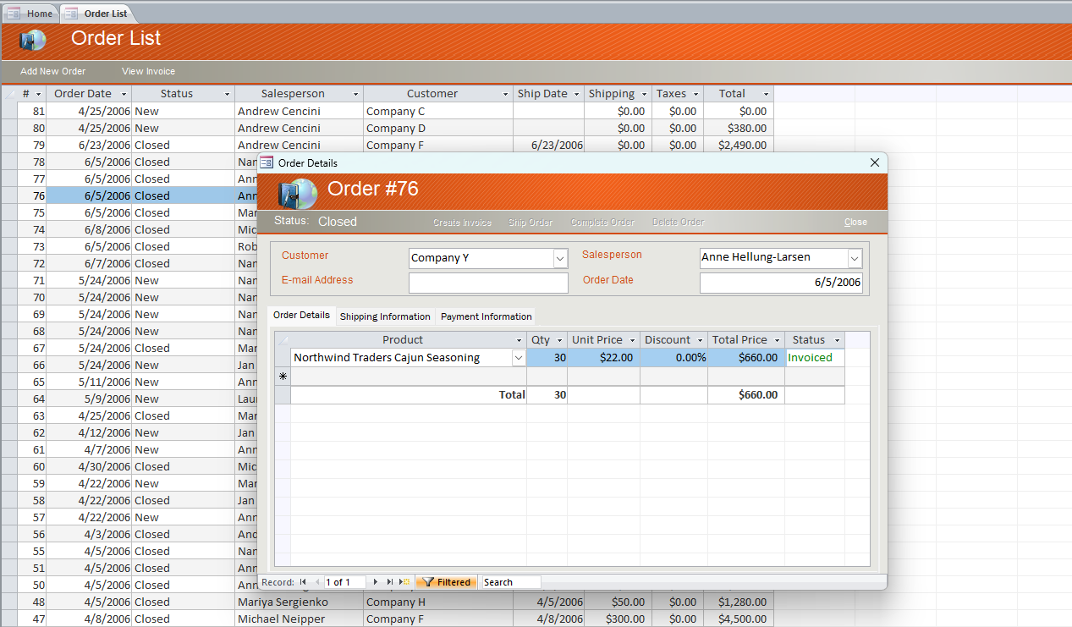Click the select-all corner of the Order List grid
The image size is (1072, 627).
(x=9, y=94)
